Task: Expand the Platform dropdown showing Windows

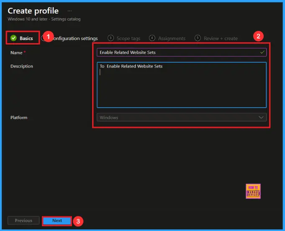Action: tap(182, 118)
